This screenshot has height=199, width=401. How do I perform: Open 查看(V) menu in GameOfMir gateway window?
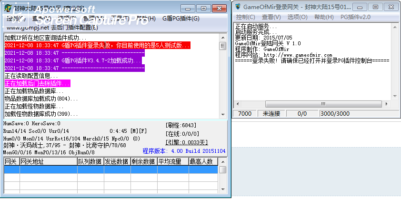pos(271,17)
